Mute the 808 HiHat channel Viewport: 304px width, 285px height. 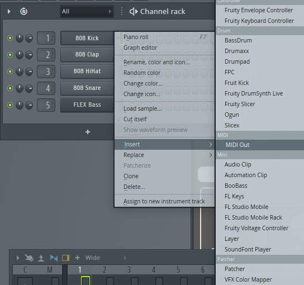click(x=10, y=72)
